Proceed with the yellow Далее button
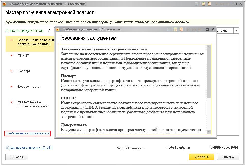246x166 pixels. [202, 157]
